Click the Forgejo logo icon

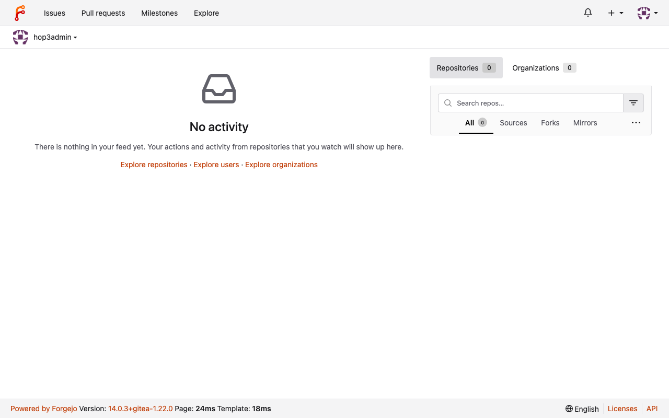pyautogui.click(x=20, y=13)
